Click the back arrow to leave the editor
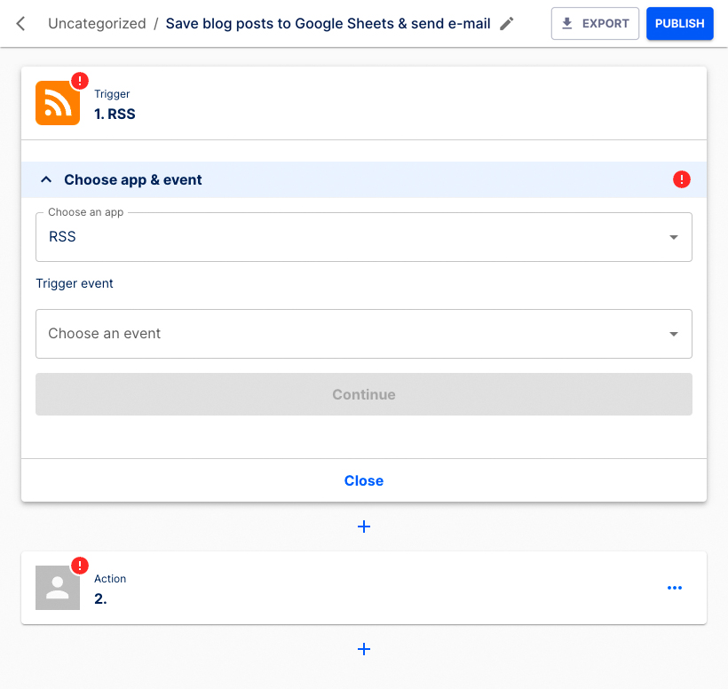The height and width of the screenshot is (689, 728). [20, 24]
